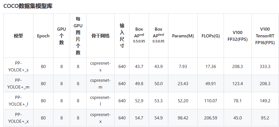Click the V100 FP32(FPS) column header
The height and width of the screenshot is (127, 279).
coord(237,36)
